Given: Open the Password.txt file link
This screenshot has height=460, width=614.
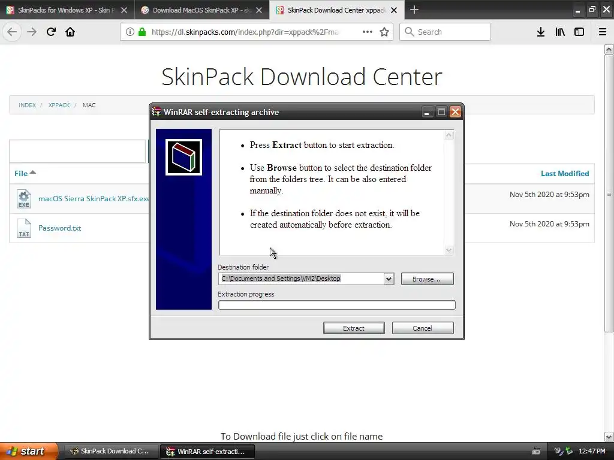Looking at the screenshot, I should click(59, 228).
